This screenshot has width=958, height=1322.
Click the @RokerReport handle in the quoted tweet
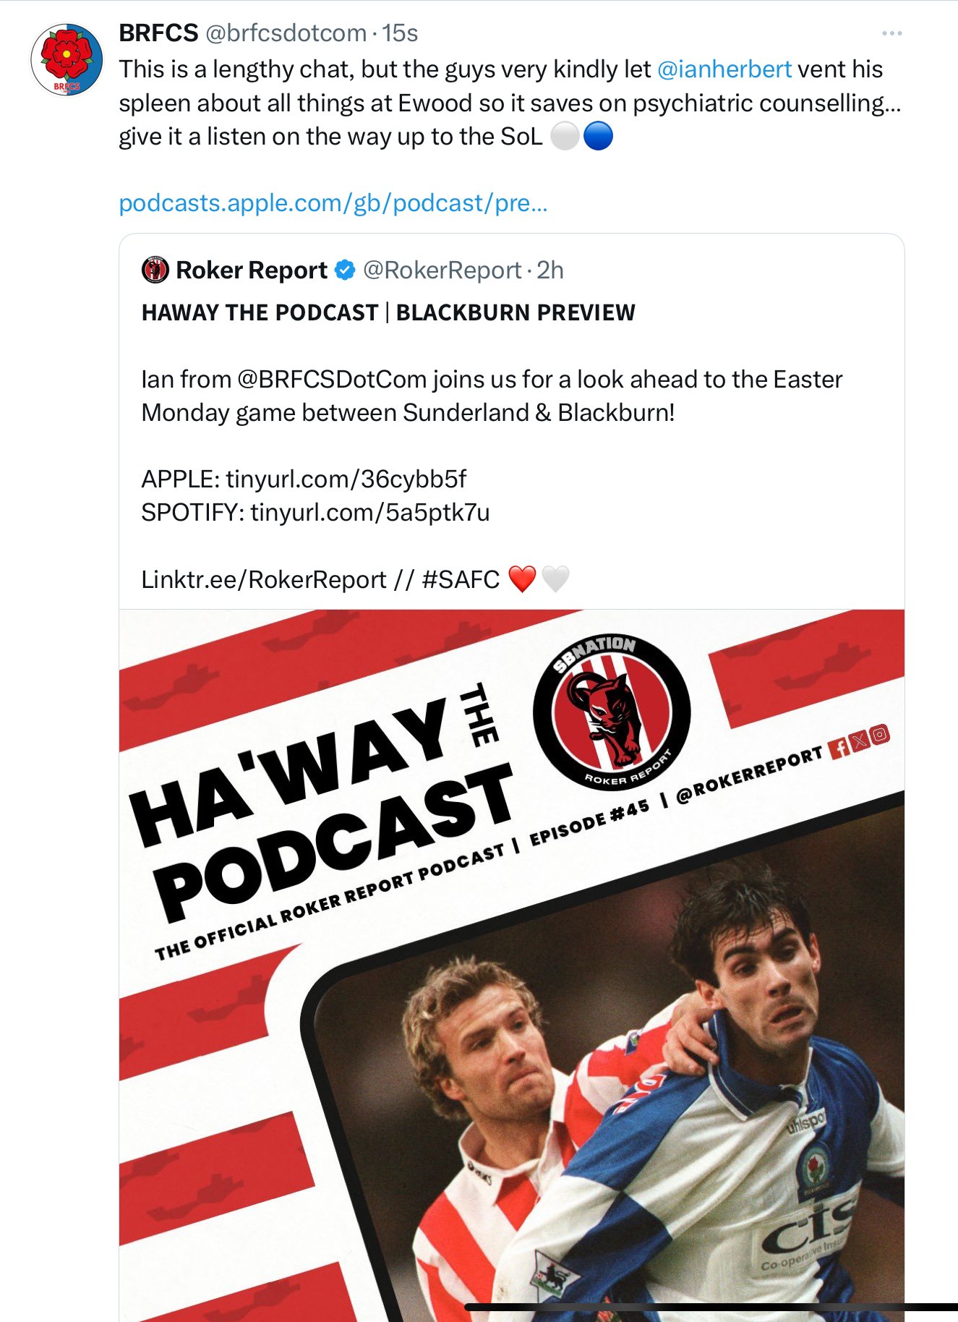[442, 270]
